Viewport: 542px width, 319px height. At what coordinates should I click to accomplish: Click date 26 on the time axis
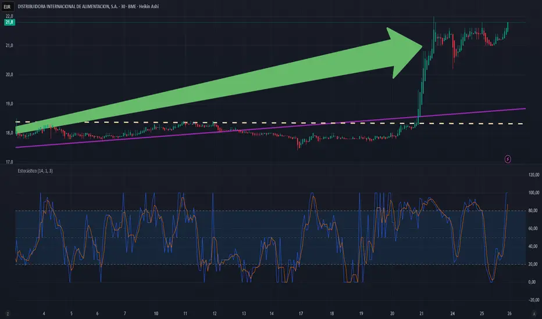coord(509,313)
